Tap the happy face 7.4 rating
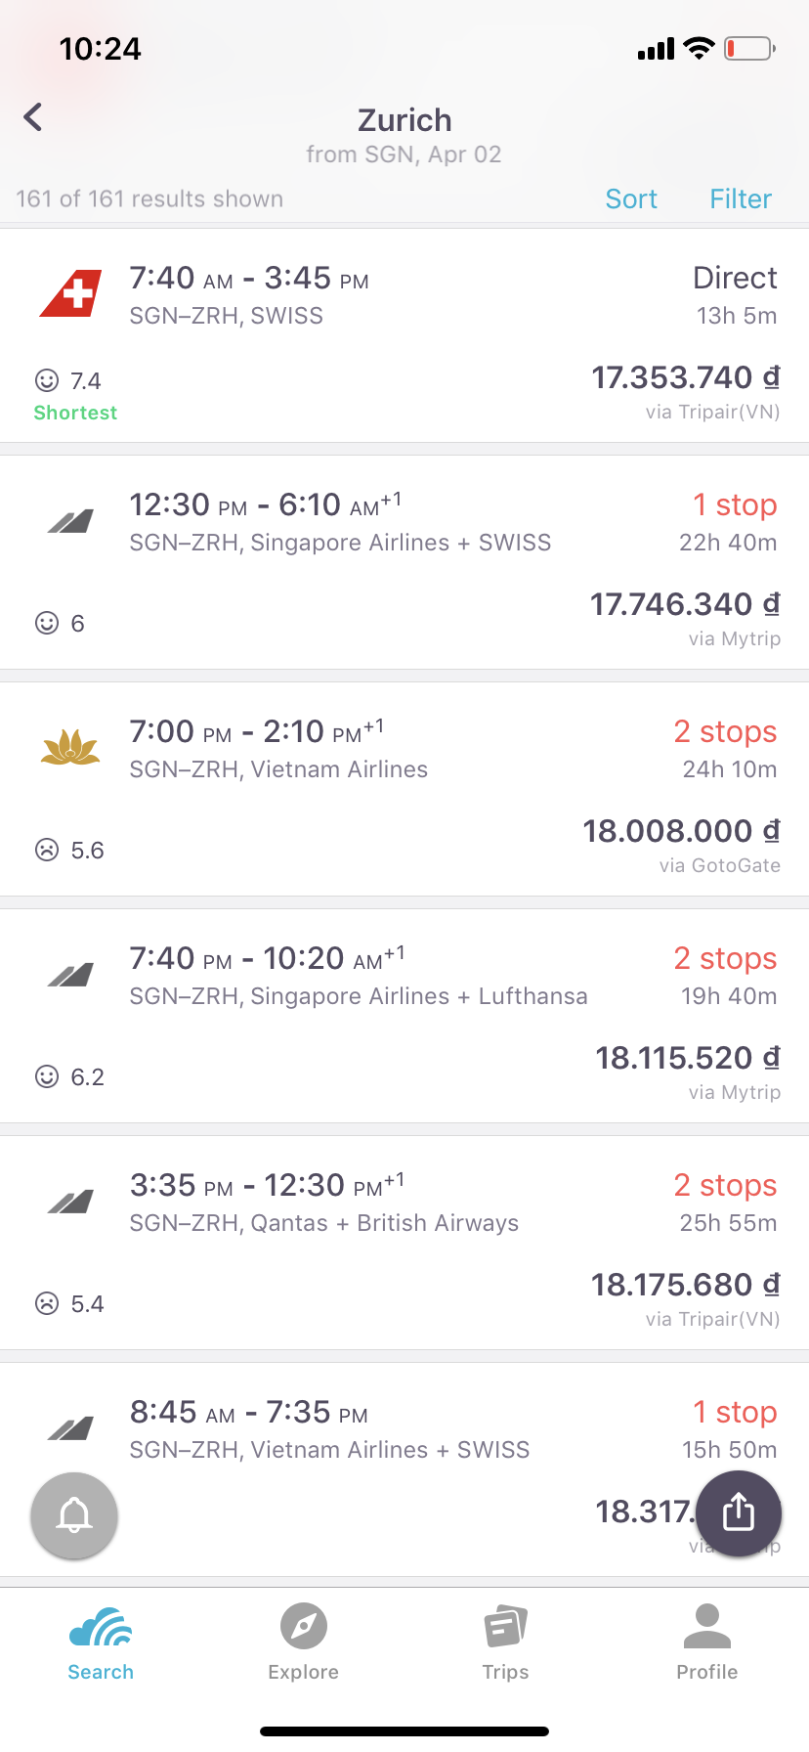This screenshot has width=809, height=1752. click(x=68, y=380)
